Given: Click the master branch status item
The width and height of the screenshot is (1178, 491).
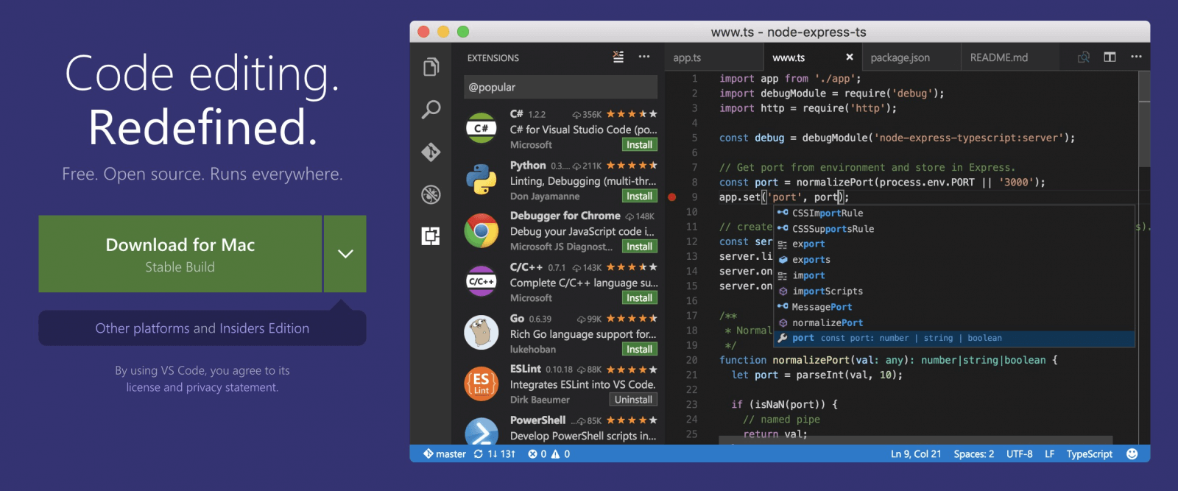Looking at the screenshot, I should [445, 454].
